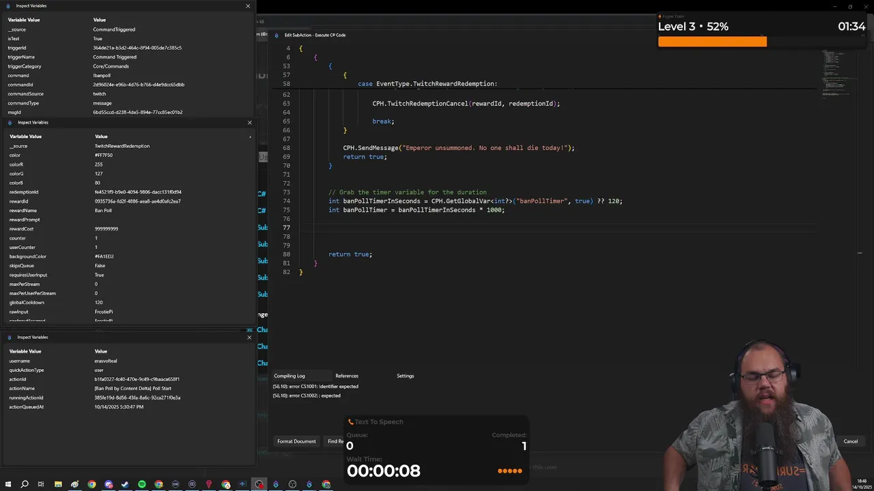
Task: Select the color #FF7F50 row
Action: (128, 155)
